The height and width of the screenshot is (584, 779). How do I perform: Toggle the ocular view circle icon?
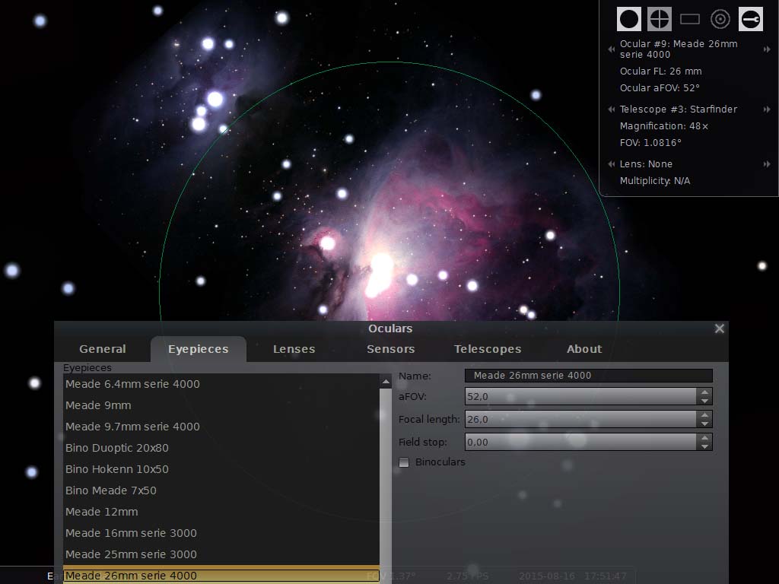point(628,19)
